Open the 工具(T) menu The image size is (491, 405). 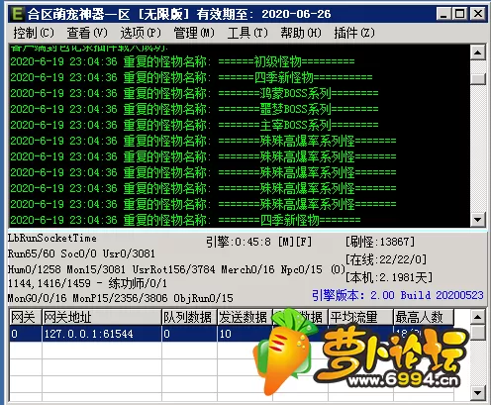pos(247,33)
